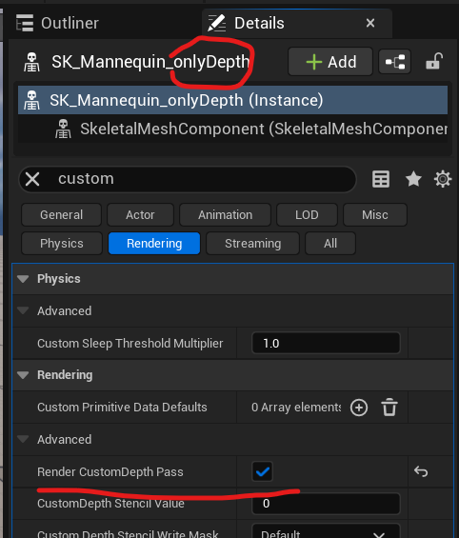Screen dimensions: 459x538
Task: Collapse the Rendering section
Action: 23,375
